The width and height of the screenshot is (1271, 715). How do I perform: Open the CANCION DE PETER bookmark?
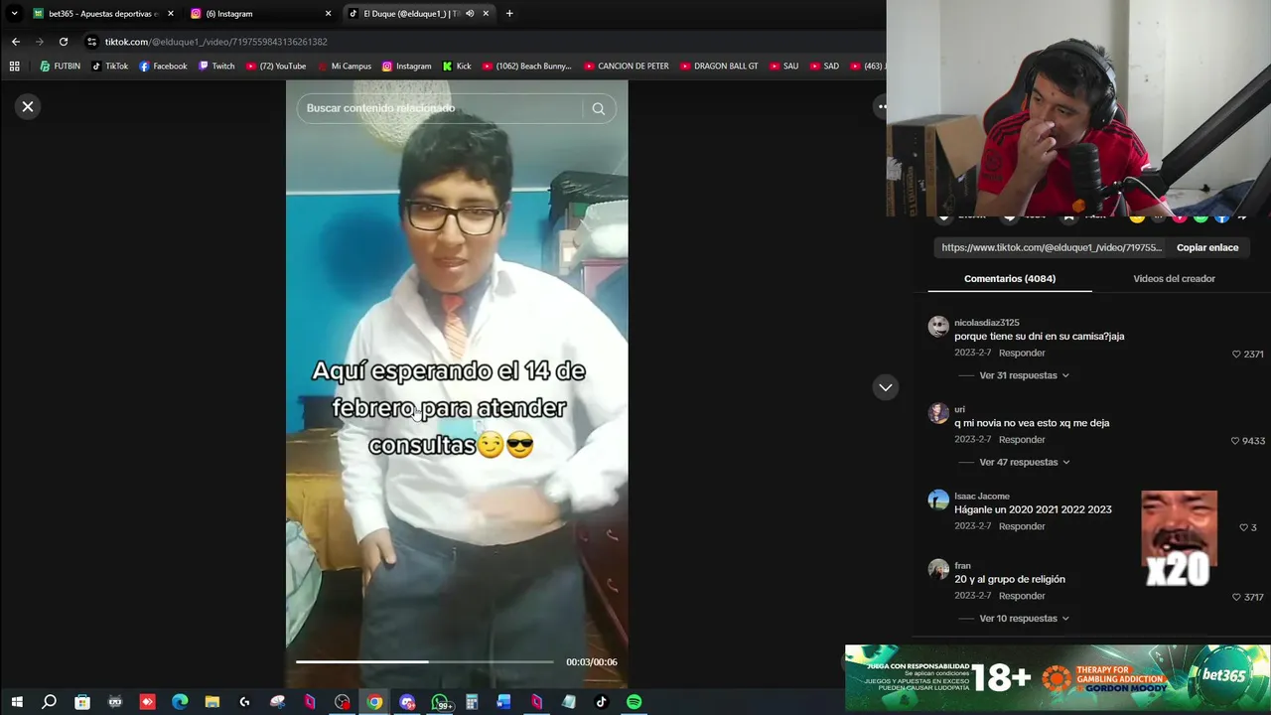626,67
